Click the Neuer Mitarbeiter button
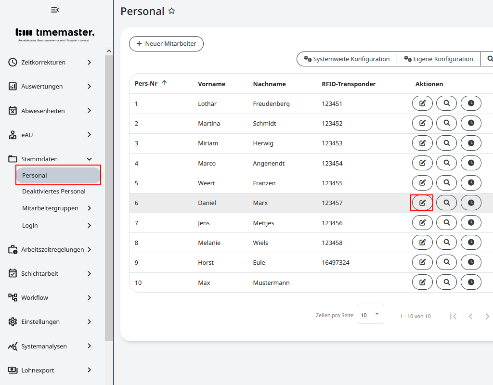The image size is (493, 385). click(166, 43)
